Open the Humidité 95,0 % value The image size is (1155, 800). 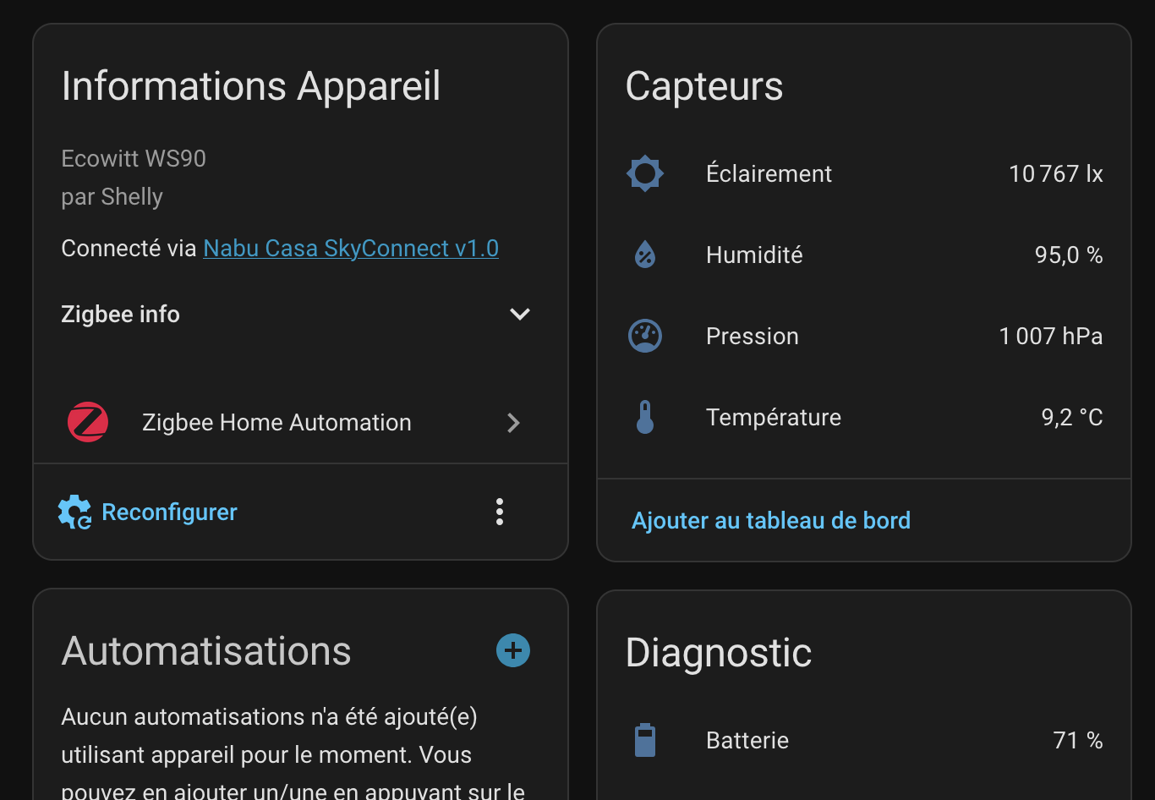coord(1068,255)
